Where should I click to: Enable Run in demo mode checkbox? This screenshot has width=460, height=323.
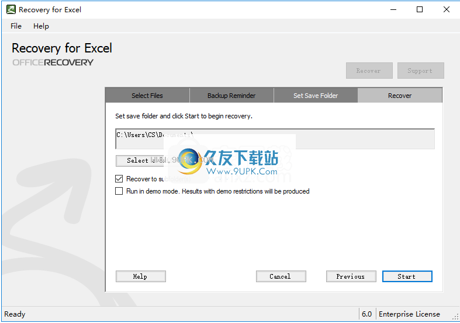click(119, 191)
